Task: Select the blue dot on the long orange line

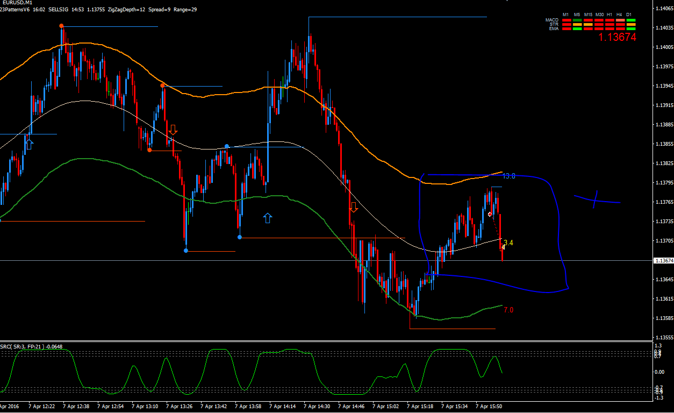Action: point(240,237)
